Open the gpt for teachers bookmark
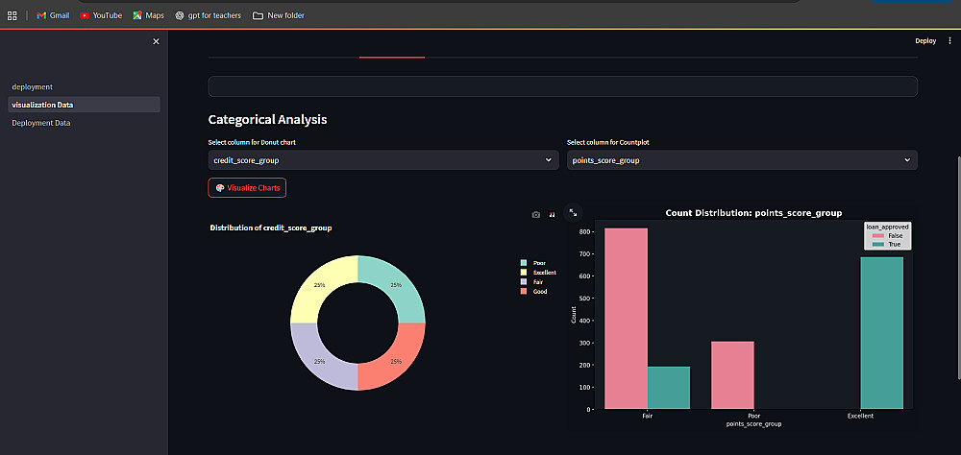Image resolution: width=961 pixels, height=455 pixels. [x=208, y=15]
